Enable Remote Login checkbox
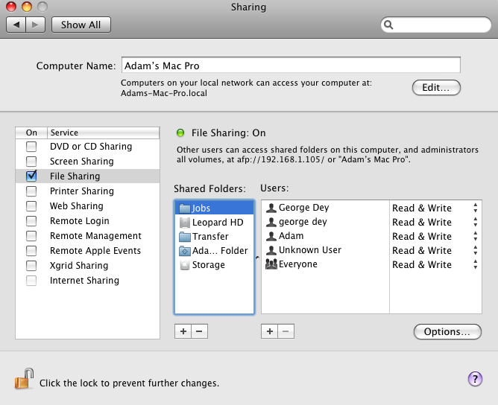The image size is (498, 405). [x=31, y=221]
